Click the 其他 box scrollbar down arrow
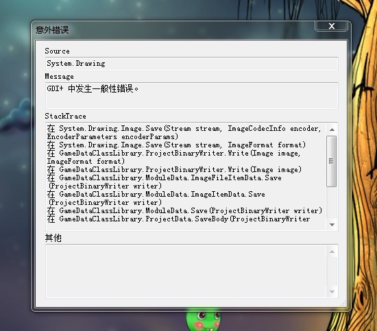Viewport: 377px width, 331px height. [332, 291]
